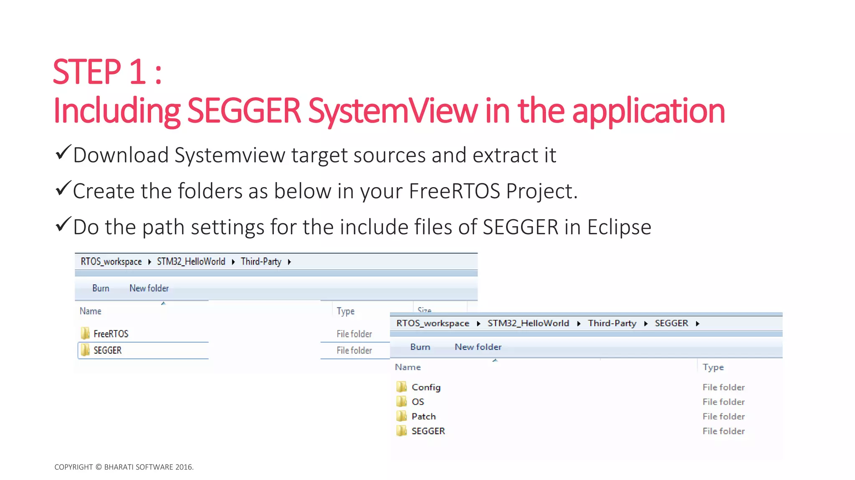This screenshot has width=855, height=480.
Task: Expand arrow after Third-Party in left window breadcrumb
Action: tap(289, 262)
